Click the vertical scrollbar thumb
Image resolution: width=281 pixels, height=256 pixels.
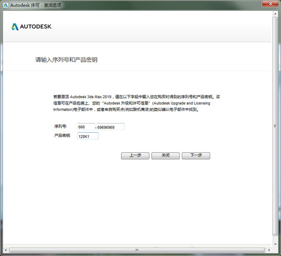[275, 126]
